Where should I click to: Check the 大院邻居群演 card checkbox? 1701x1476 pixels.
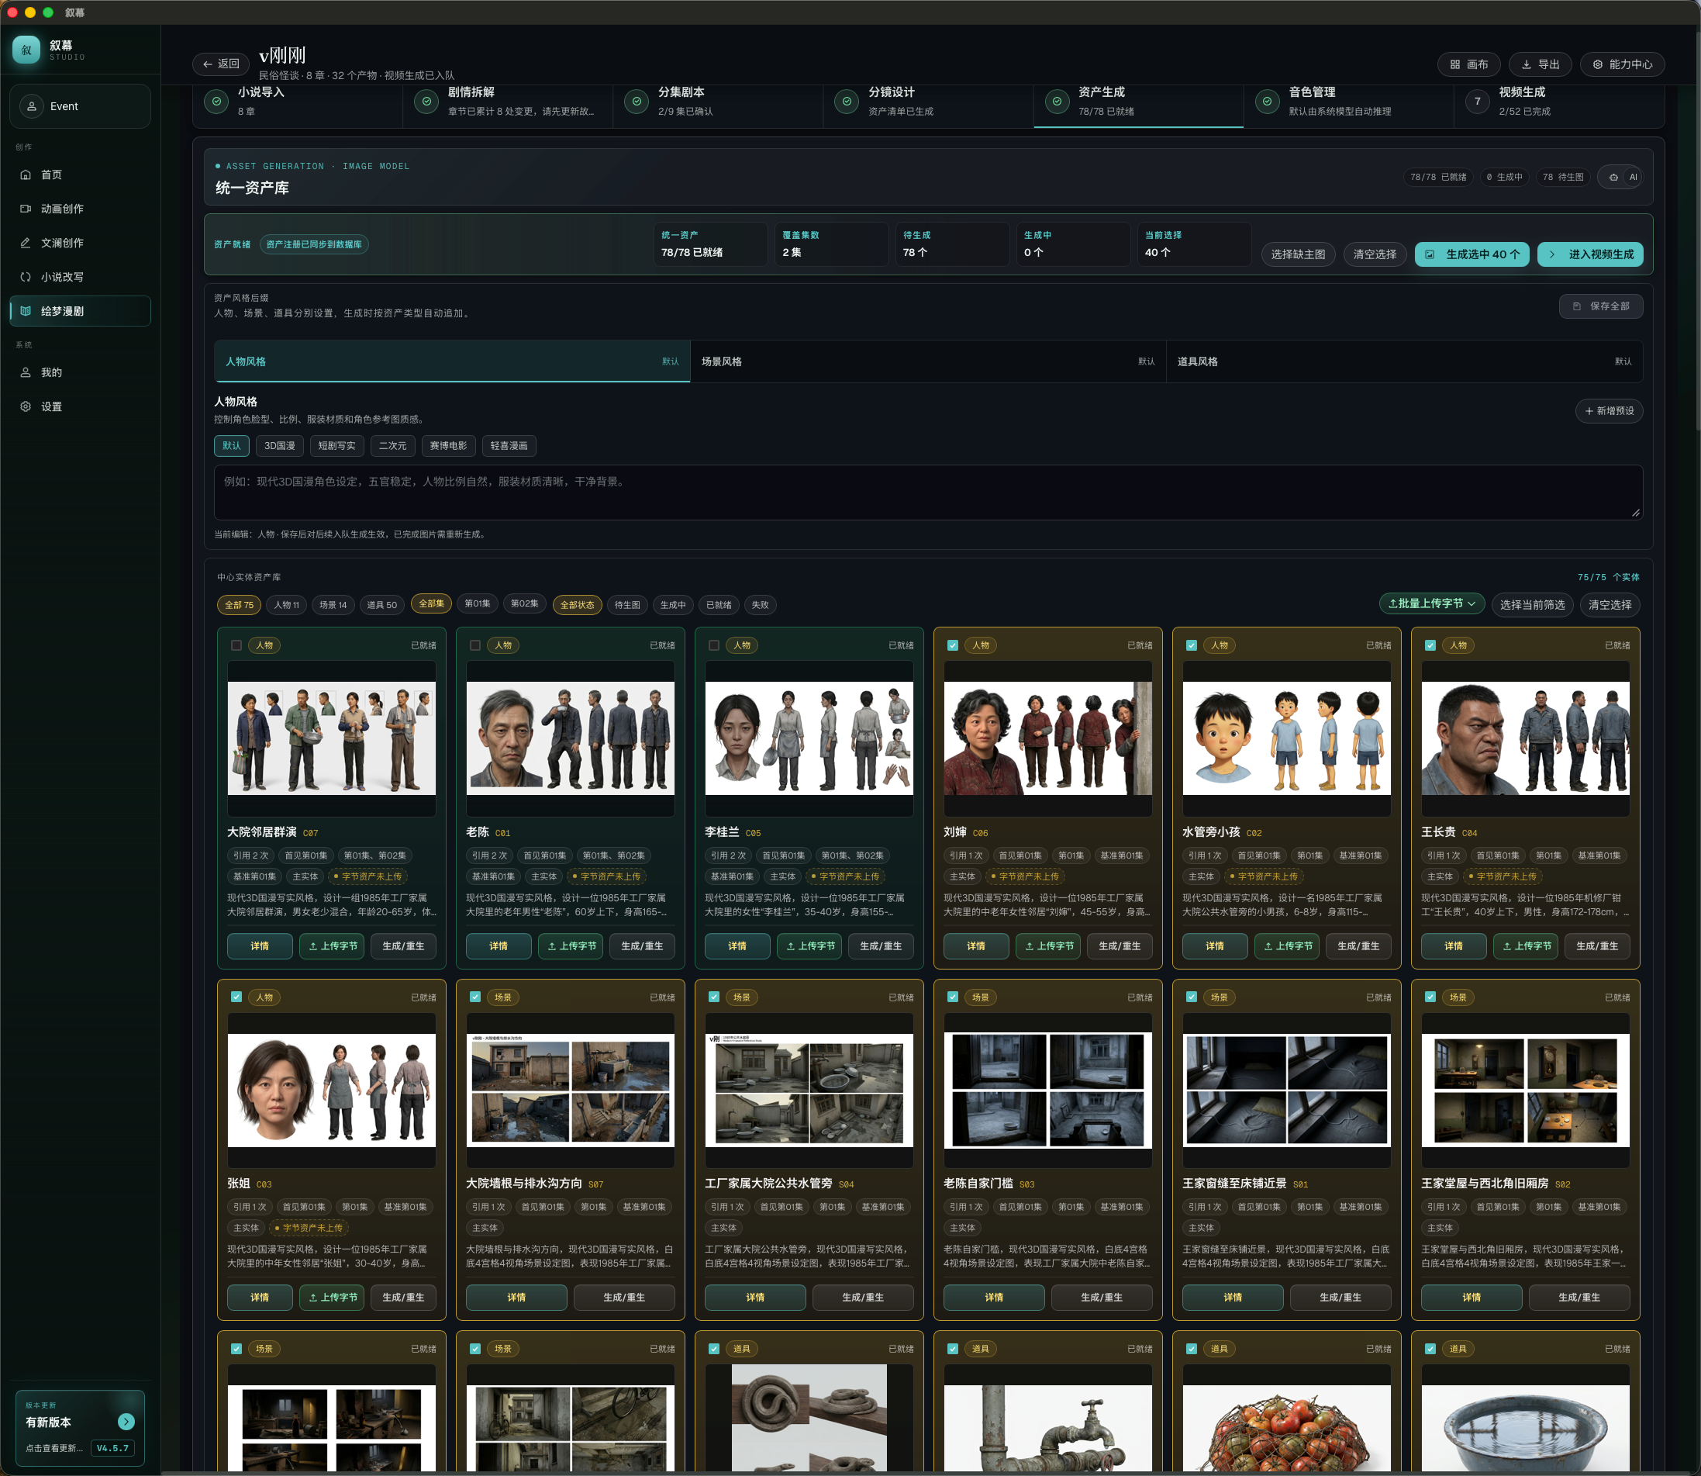[236, 646]
